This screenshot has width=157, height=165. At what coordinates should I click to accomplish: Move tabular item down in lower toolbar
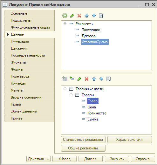click(x=101, y=79)
